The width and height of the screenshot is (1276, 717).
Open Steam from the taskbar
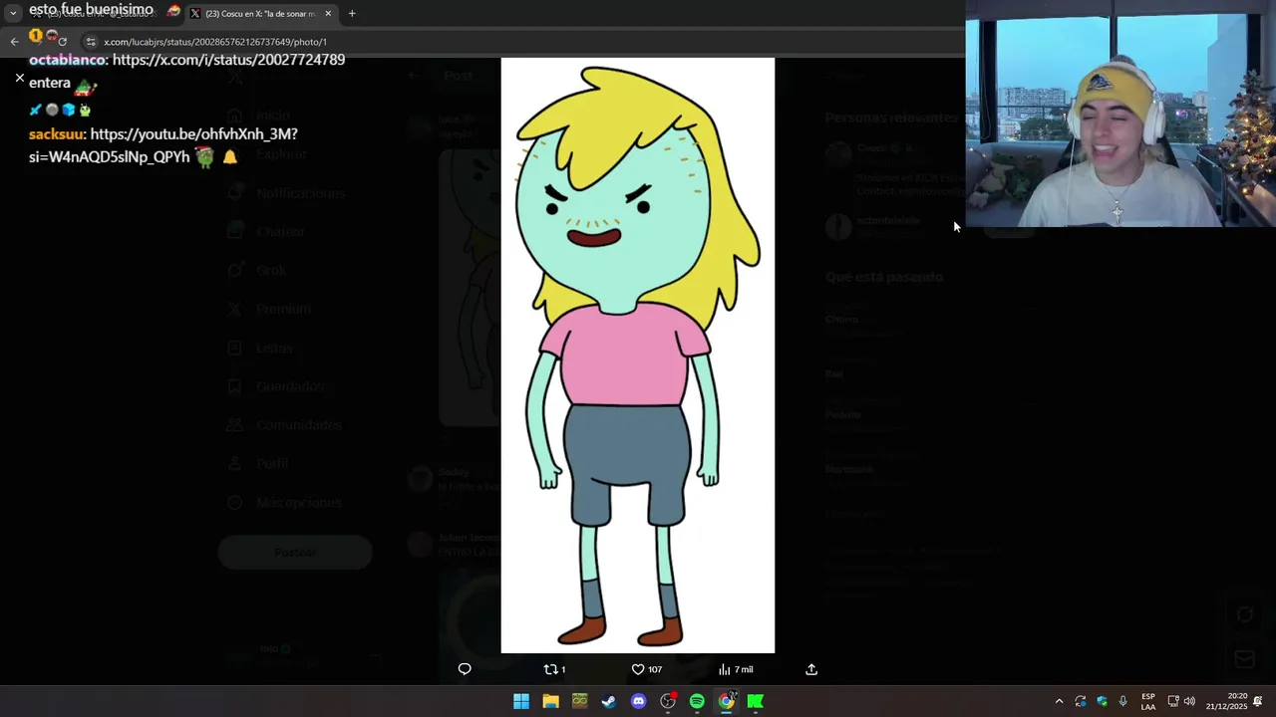[609, 701]
